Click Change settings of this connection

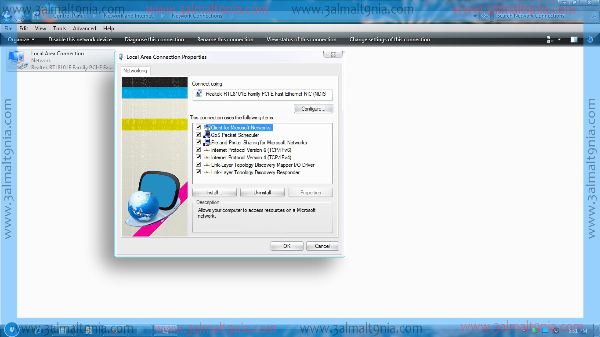(x=390, y=39)
